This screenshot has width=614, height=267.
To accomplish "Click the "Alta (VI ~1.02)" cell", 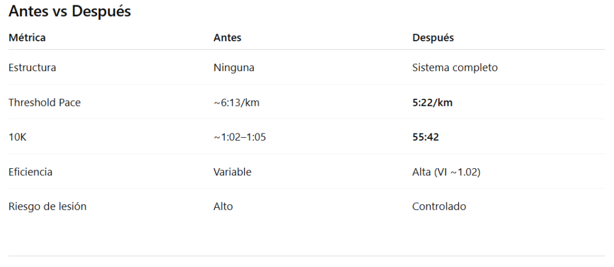I will 446,172.
